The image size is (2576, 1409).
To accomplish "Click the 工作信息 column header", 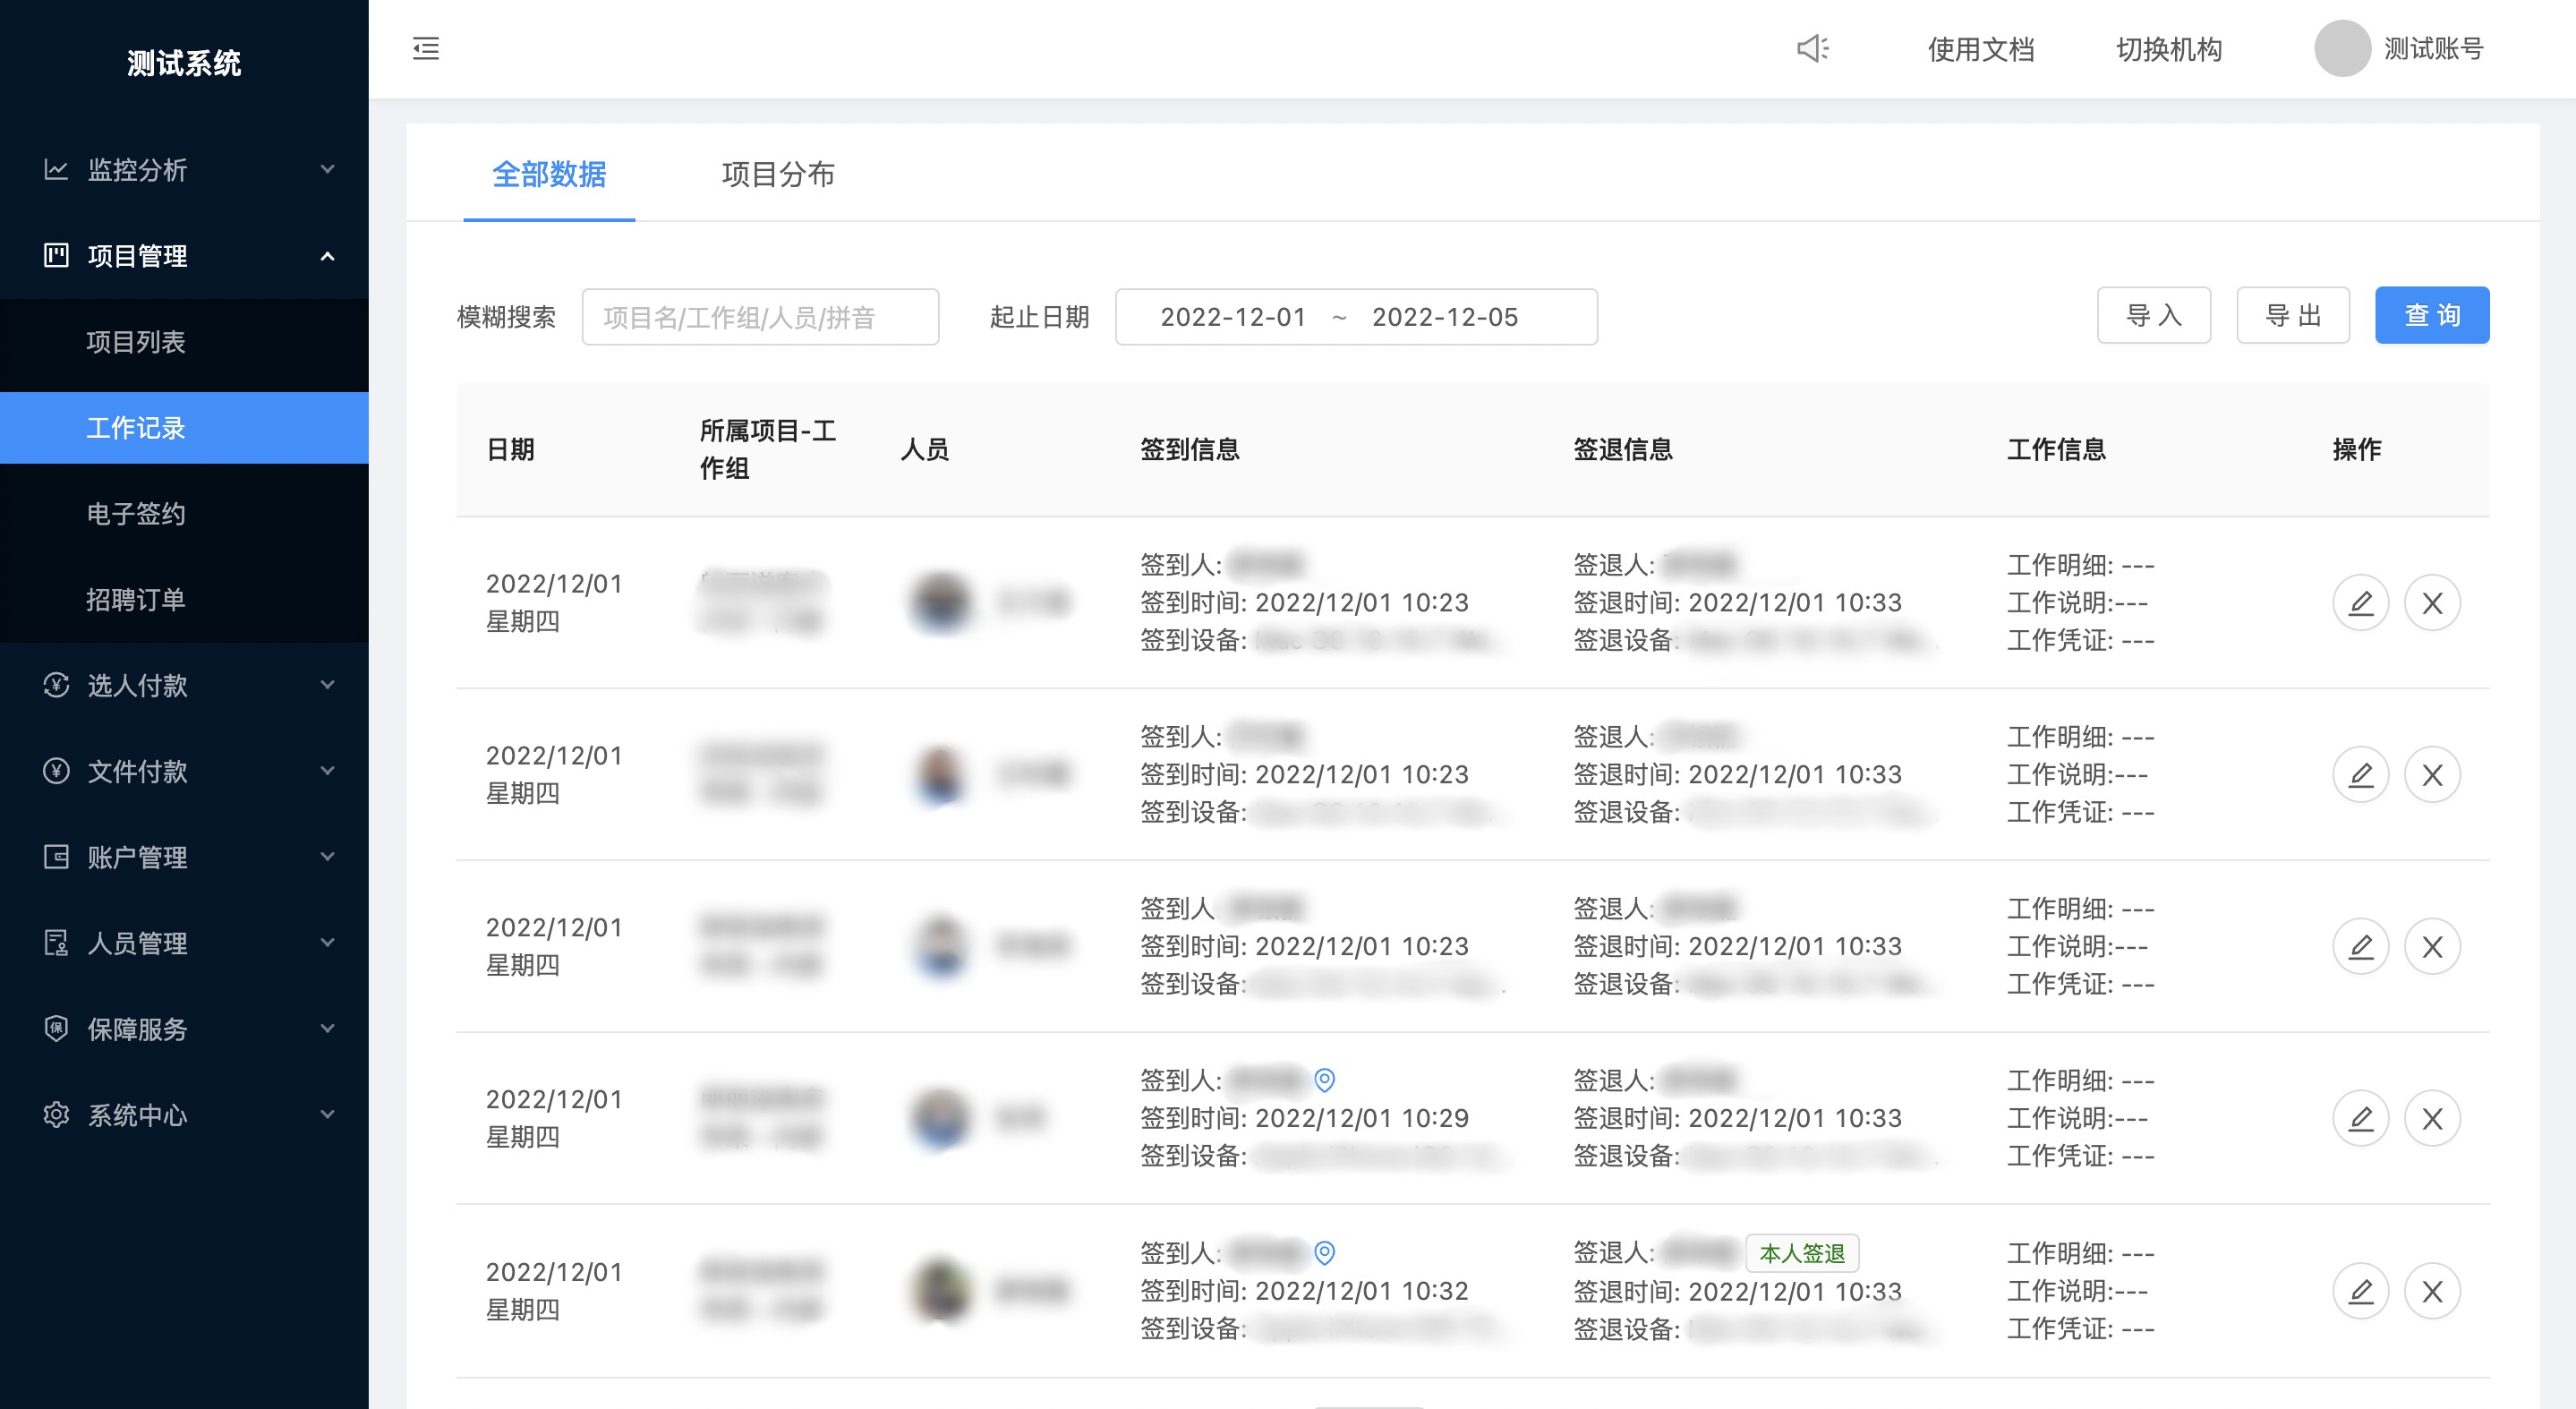I will (2056, 449).
